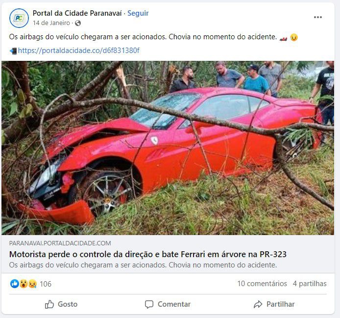Open Portal da Cidade Paranavaí page name
Viewport: 340px width, 318px height.
77,13
